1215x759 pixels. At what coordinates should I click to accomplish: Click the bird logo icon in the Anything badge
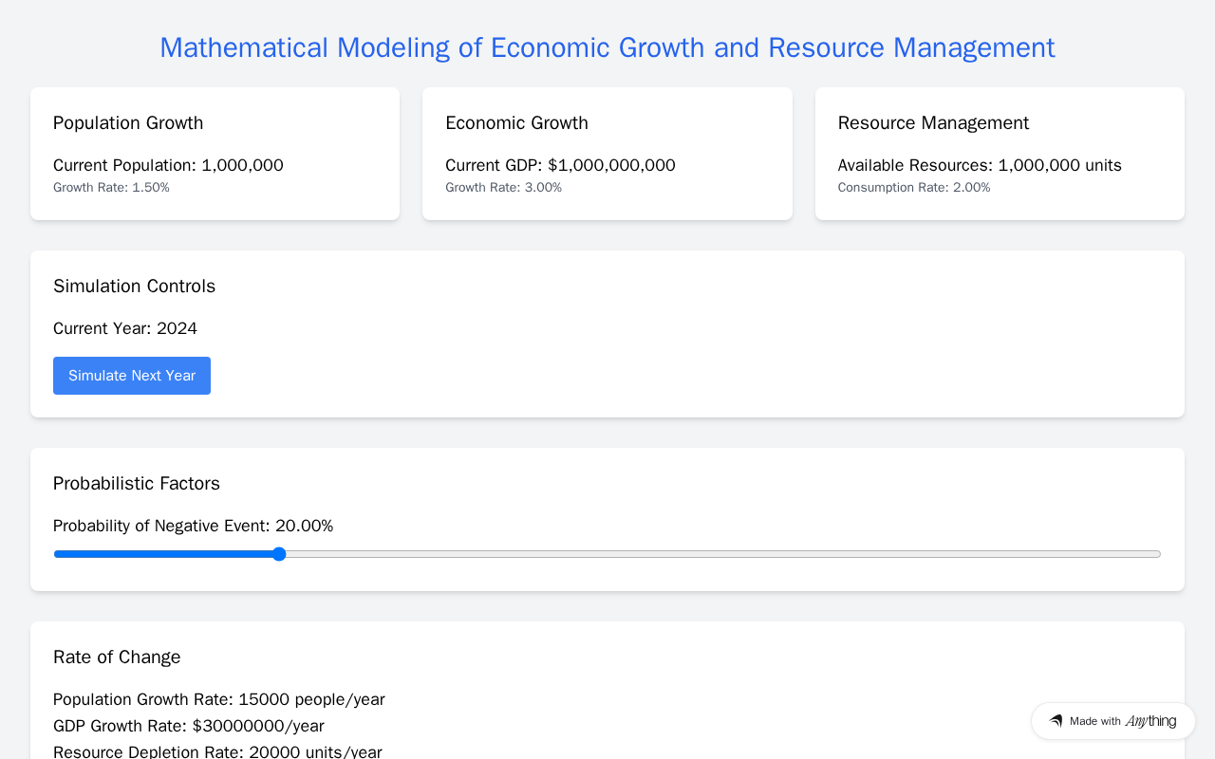point(1056,721)
